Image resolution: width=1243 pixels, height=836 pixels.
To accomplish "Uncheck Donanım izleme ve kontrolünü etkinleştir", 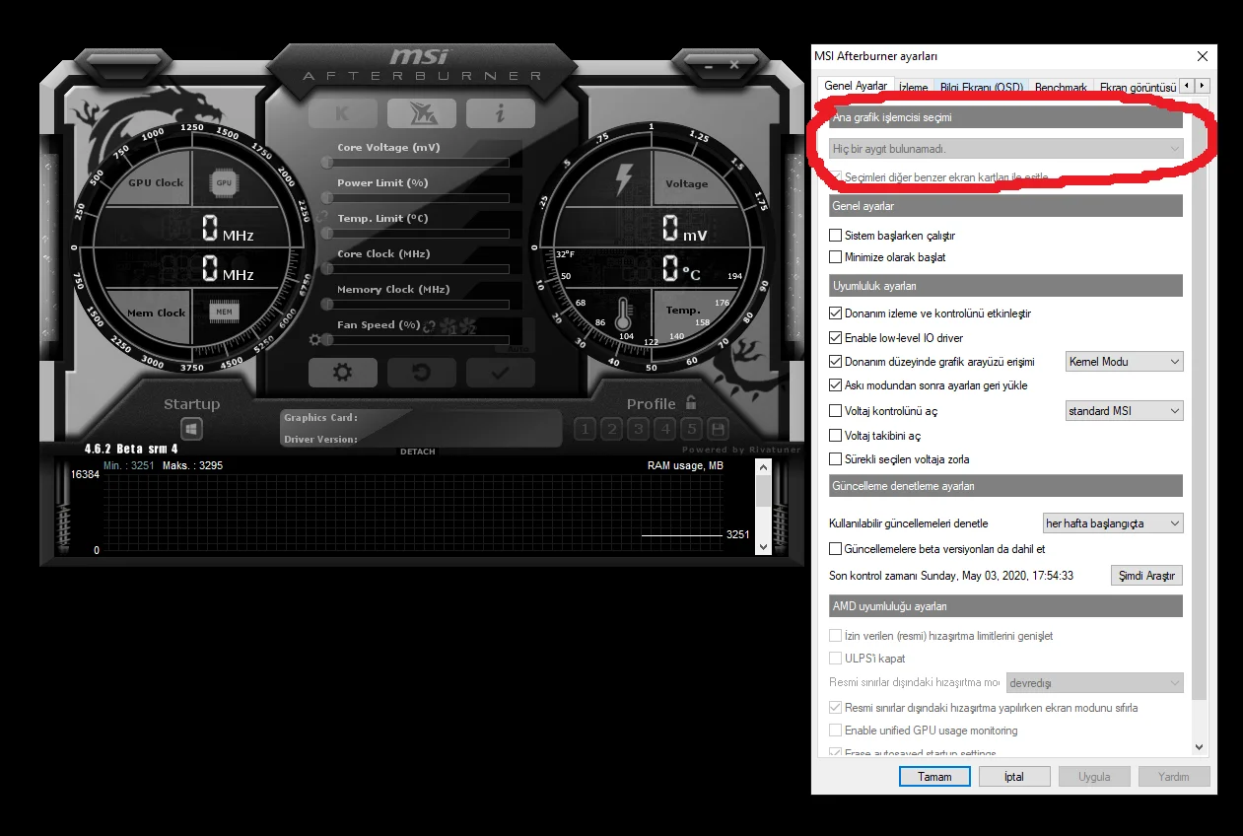I will click(836, 313).
